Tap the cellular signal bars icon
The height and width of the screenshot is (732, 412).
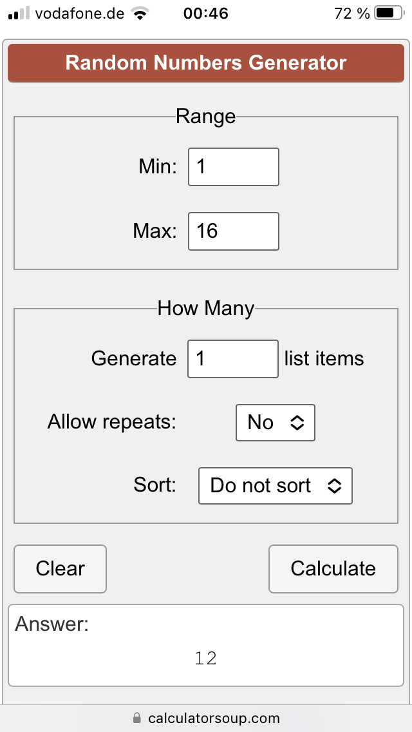19,13
